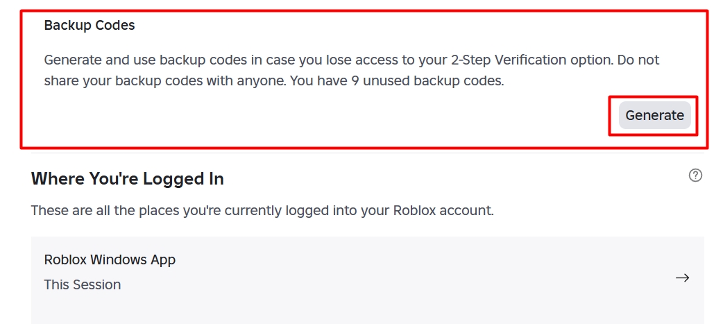The width and height of the screenshot is (723, 324).
Task: Click the Roblox Windows App title text
Action: (110, 260)
